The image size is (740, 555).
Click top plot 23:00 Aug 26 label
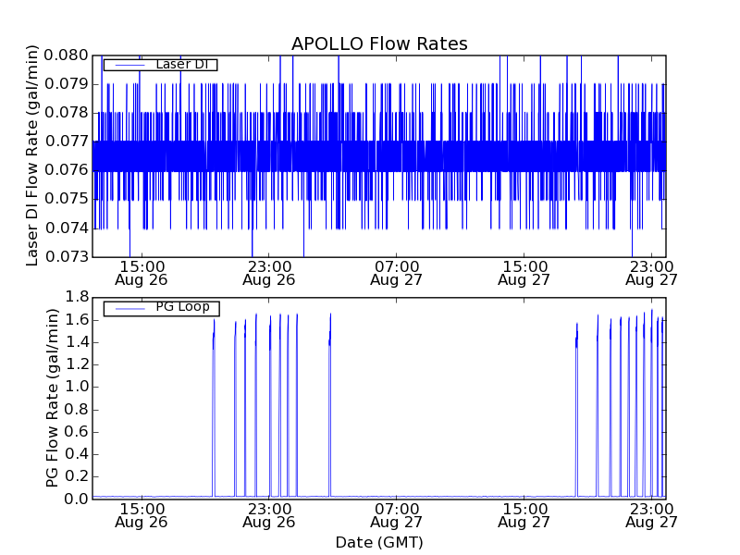click(x=269, y=273)
